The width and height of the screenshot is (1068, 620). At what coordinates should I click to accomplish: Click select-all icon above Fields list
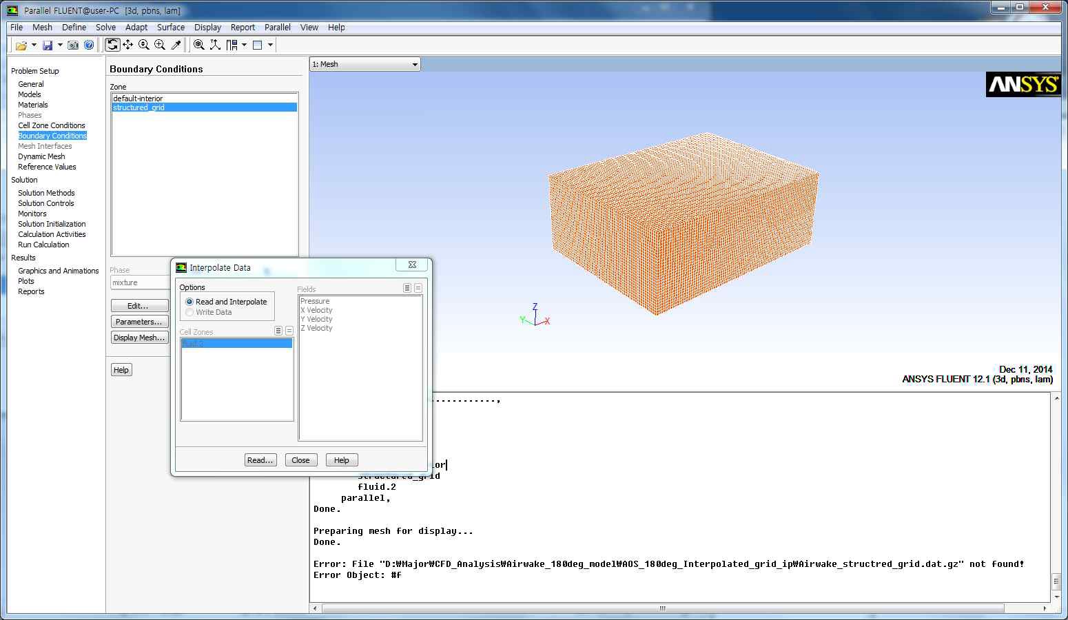tap(407, 288)
